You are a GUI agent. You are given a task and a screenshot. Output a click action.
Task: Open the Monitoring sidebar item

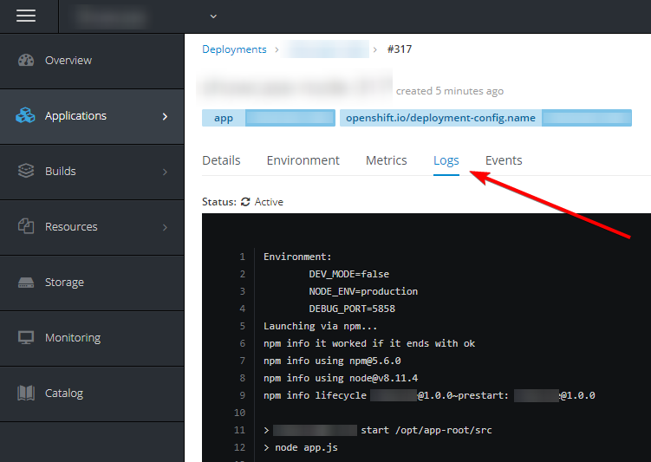click(92, 338)
